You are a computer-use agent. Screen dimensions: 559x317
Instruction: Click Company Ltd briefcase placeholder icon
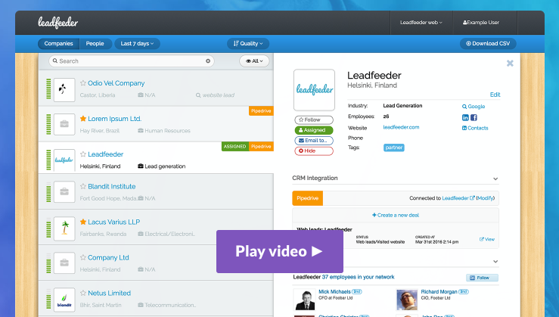tap(64, 263)
